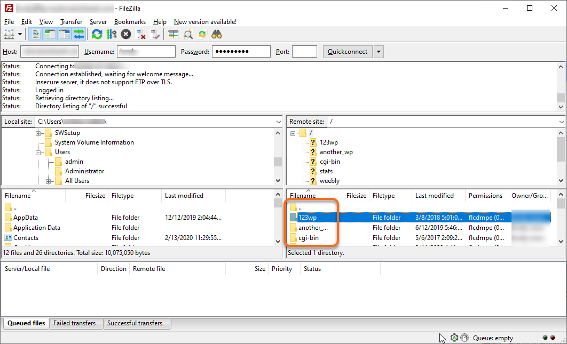Open the Site Manager icon

(x=10, y=34)
